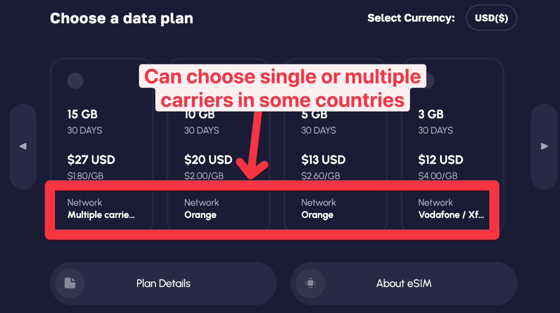Click the left carousel arrow
The width and height of the screenshot is (560, 313).
(x=23, y=146)
